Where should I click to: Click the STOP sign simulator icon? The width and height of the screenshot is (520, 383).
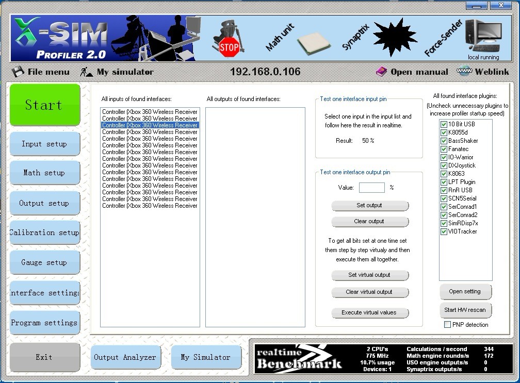pyautogui.click(x=228, y=39)
